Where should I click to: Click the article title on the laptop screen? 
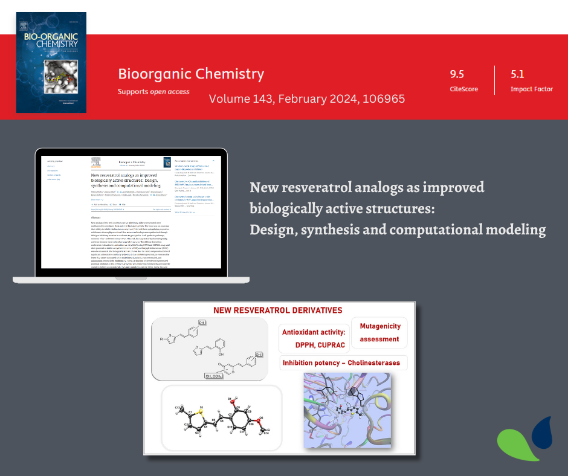[126, 180]
